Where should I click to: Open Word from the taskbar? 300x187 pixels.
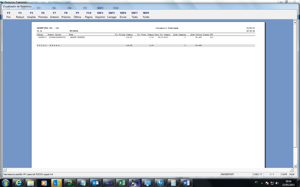click(186, 183)
